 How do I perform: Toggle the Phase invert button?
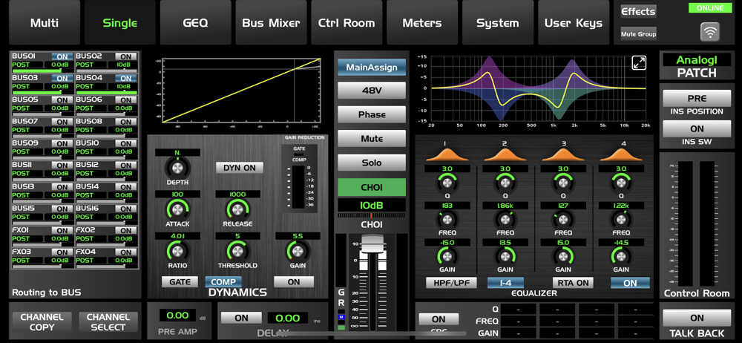click(372, 114)
